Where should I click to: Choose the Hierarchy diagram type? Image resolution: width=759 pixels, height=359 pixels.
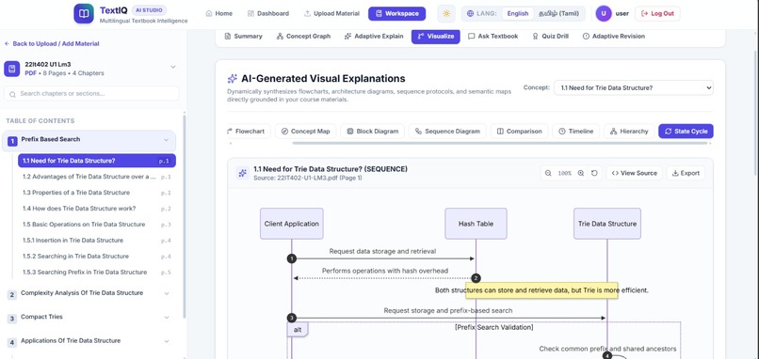coord(629,132)
